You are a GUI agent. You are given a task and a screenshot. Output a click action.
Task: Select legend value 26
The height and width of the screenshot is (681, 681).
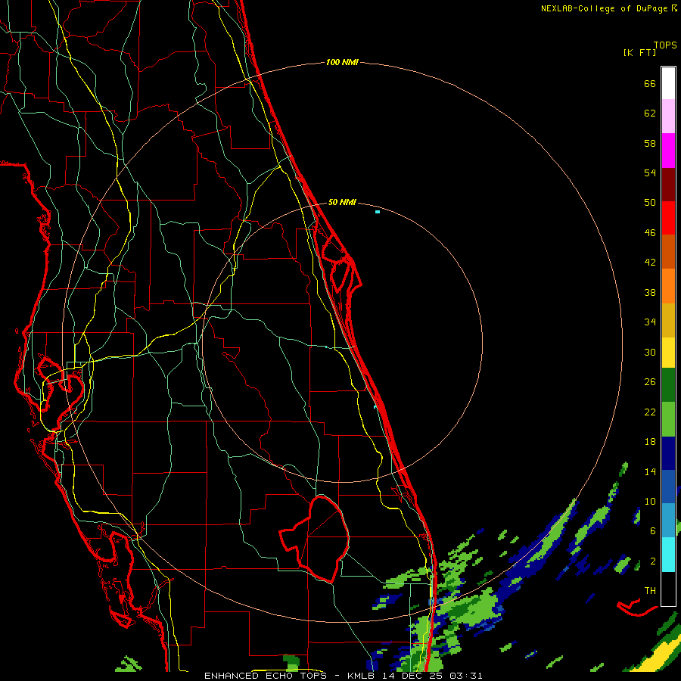click(650, 382)
